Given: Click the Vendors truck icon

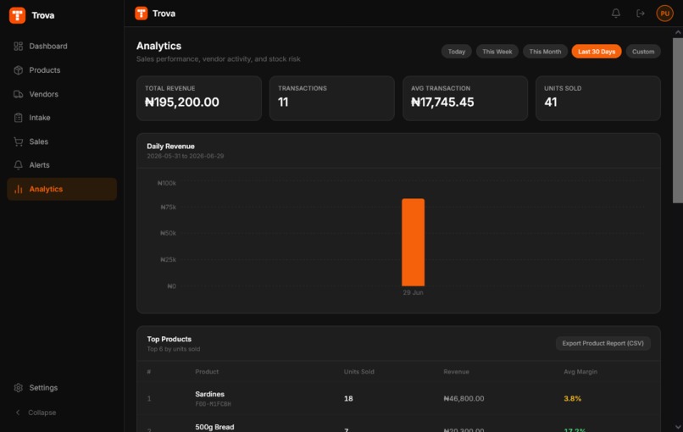Looking at the screenshot, I should [19, 94].
